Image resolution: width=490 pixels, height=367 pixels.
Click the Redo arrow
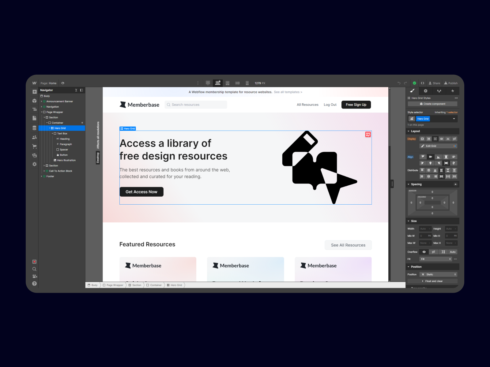coord(405,83)
